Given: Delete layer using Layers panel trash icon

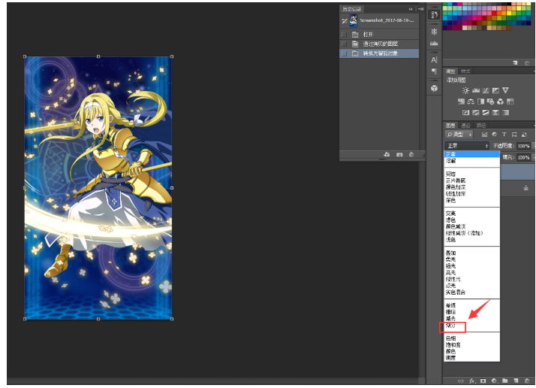Looking at the screenshot, I should [529, 380].
